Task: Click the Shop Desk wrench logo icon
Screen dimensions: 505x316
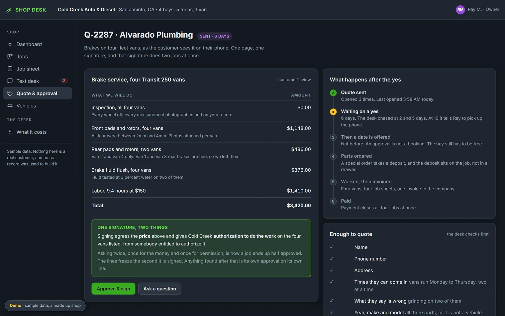Action: click(x=9, y=10)
